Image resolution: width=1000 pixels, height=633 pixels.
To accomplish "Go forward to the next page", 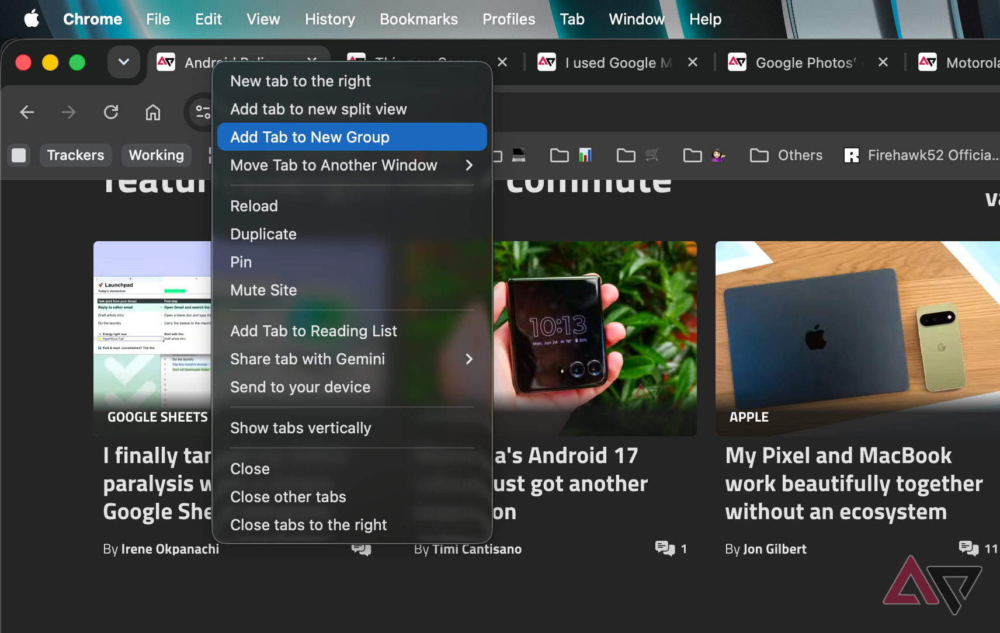I will tap(69, 112).
